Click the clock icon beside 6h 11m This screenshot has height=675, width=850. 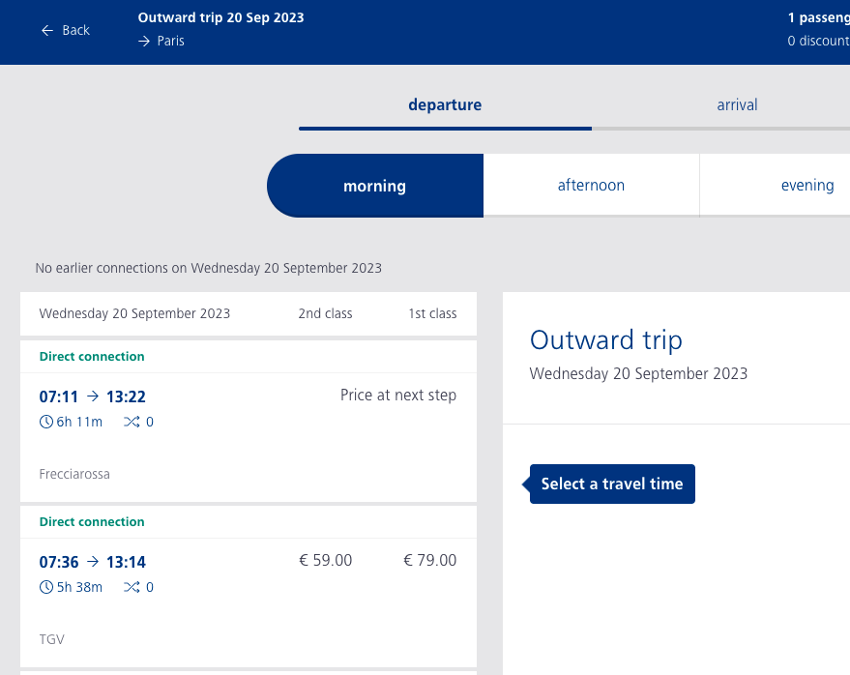coord(45,423)
